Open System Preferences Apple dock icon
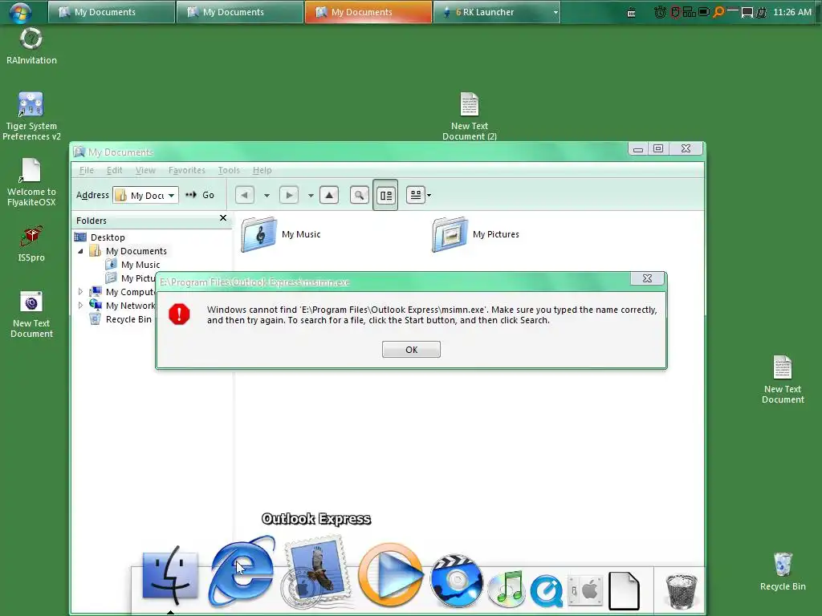Image resolution: width=822 pixels, height=616 pixels. [x=585, y=591]
